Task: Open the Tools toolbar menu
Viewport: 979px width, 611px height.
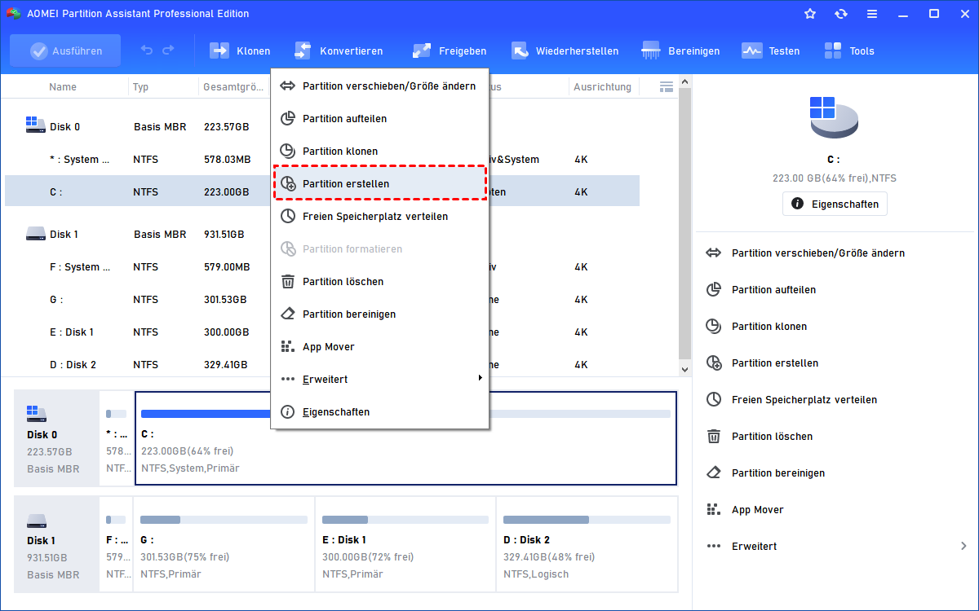Action: (848, 51)
